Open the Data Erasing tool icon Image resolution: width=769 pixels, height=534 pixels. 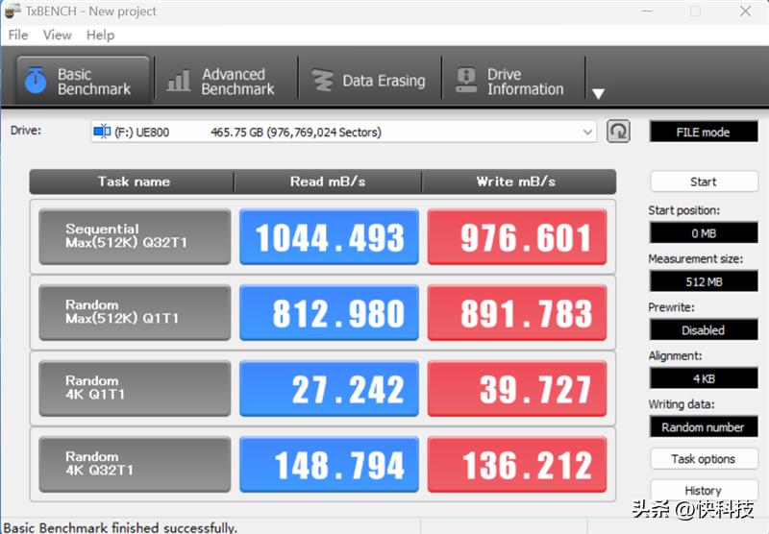[x=322, y=81]
